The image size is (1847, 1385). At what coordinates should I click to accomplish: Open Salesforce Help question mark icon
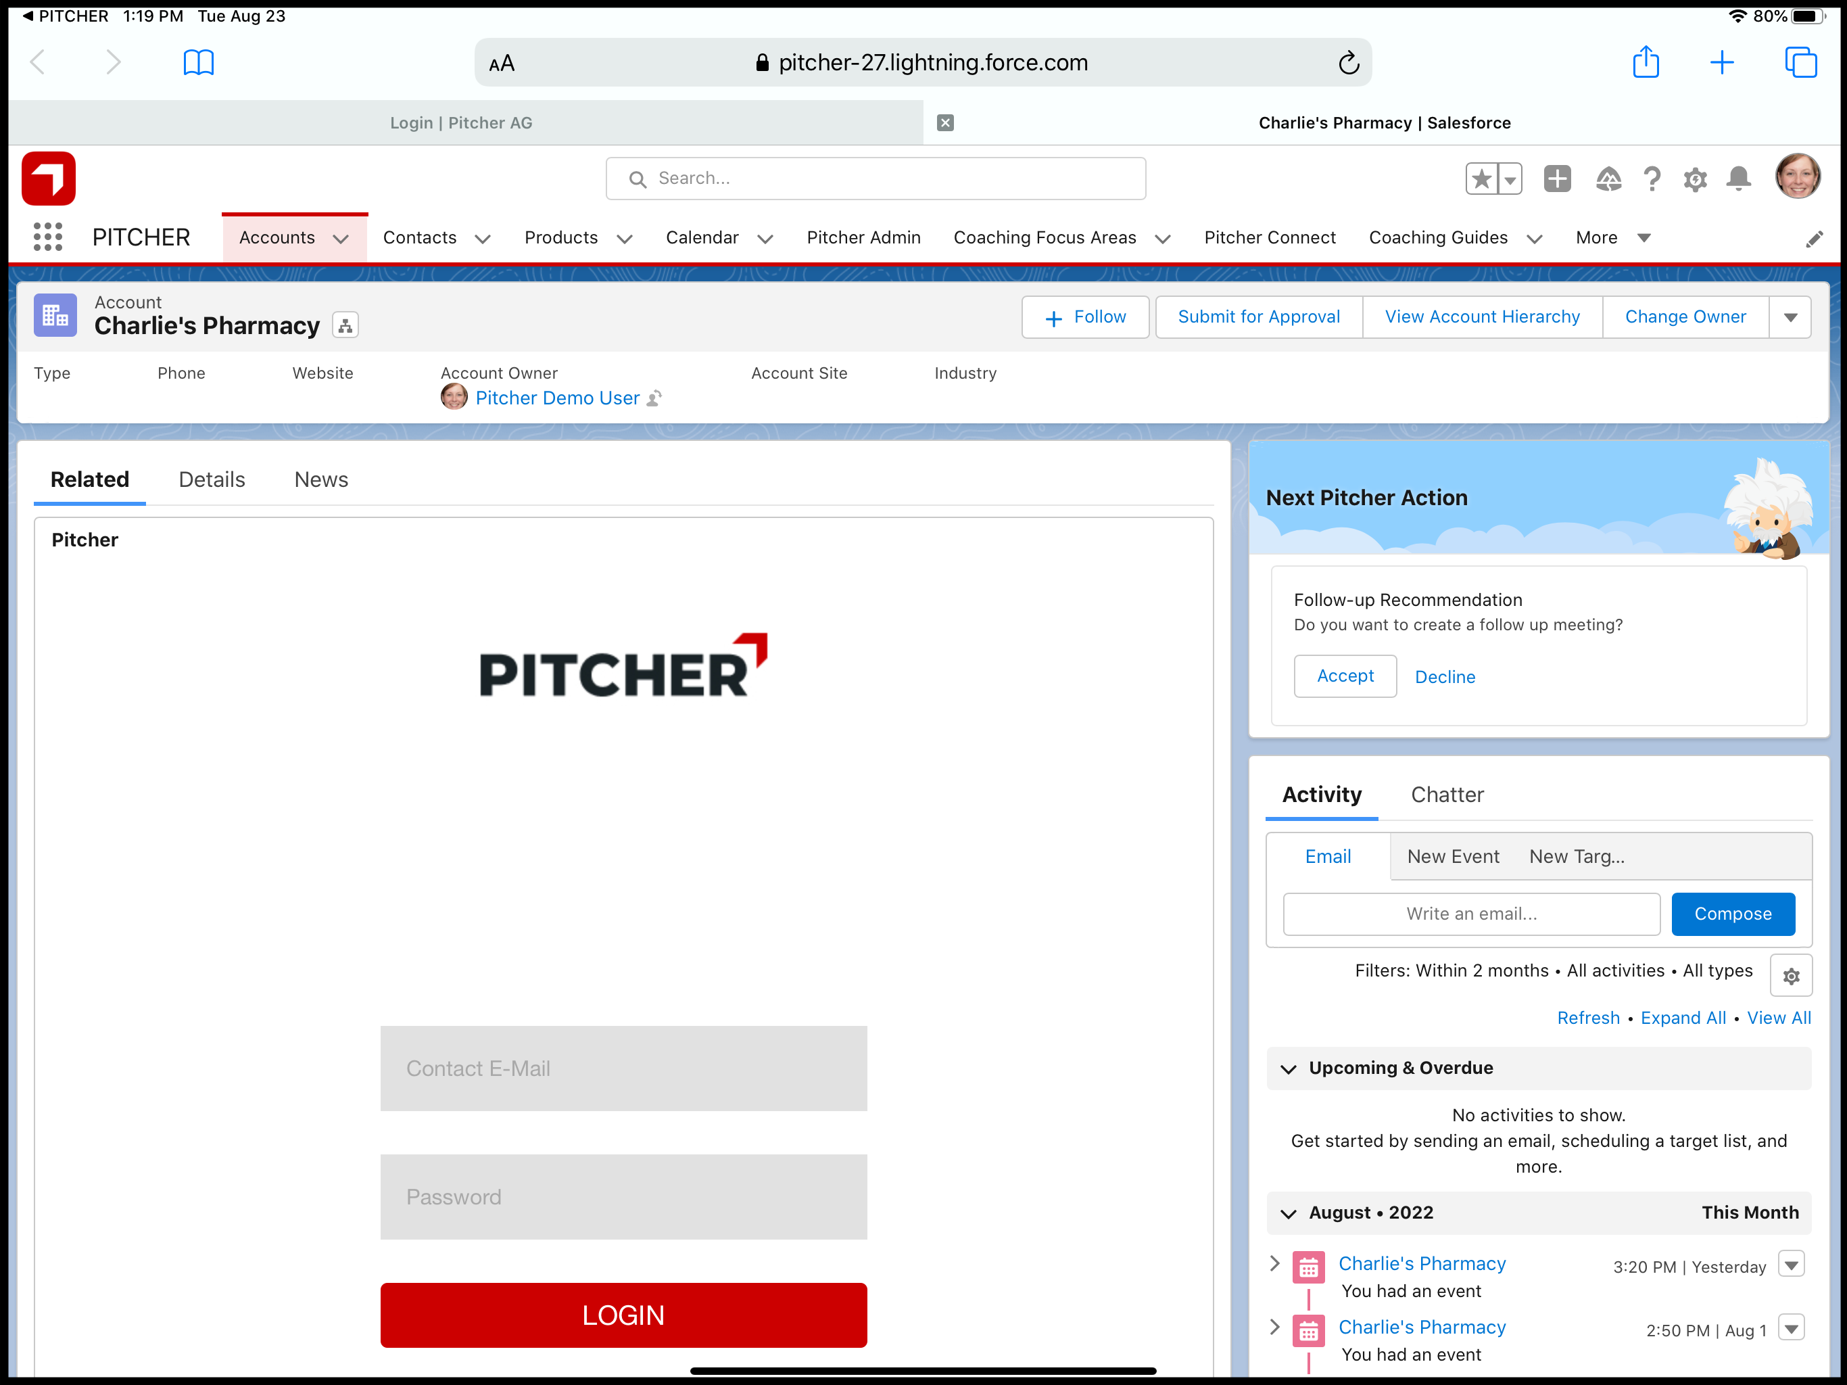(x=1651, y=179)
